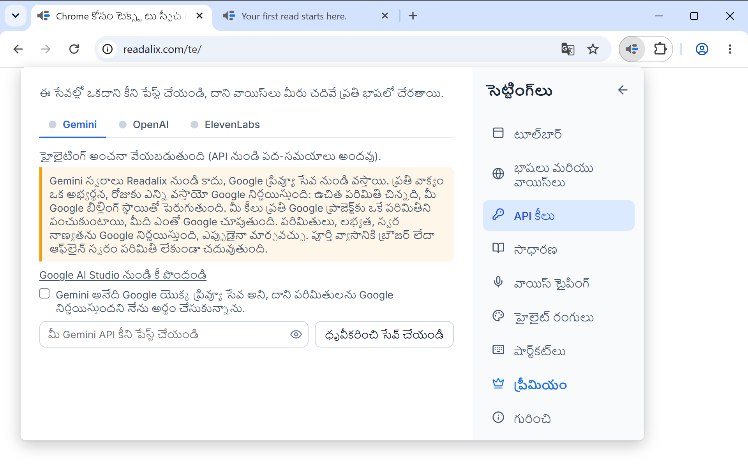
Task: Switch to the ElevenLabs tab
Action: point(225,125)
